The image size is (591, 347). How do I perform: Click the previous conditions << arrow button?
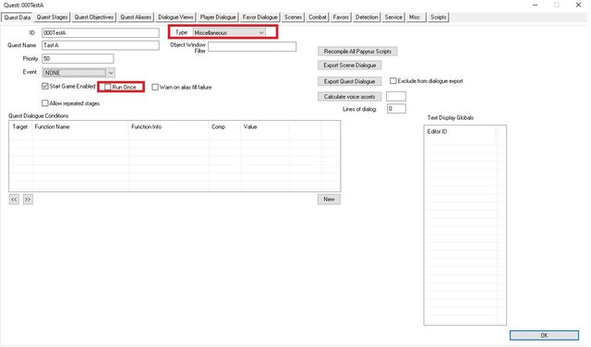14,199
